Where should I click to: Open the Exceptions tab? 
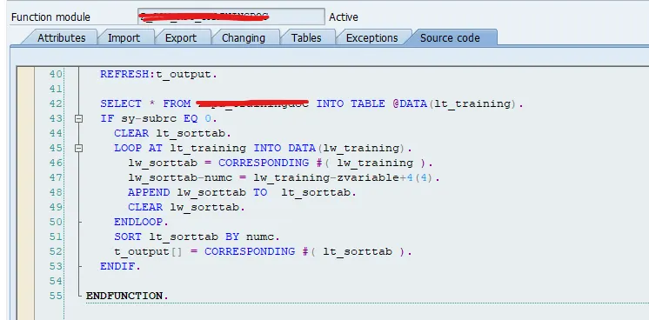pyautogui.click(x=371, y=37)
